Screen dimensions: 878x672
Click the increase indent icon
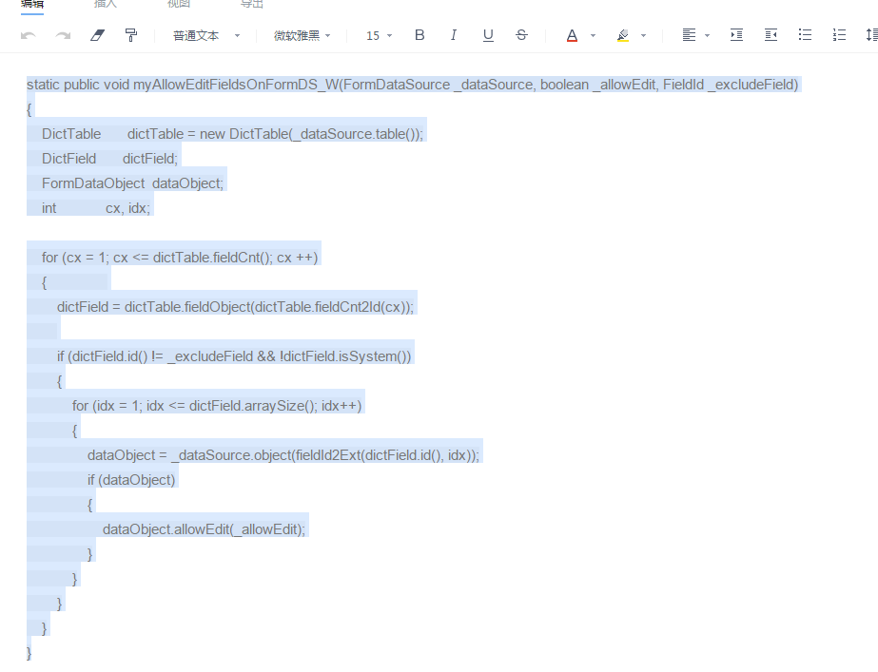(x=735, y=34)
